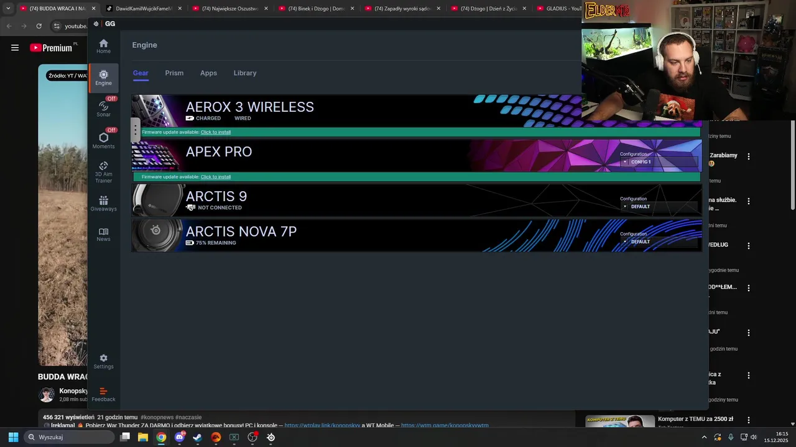
Task: Open SteelSeries GG from the taskbar
Action: point(271,437)
